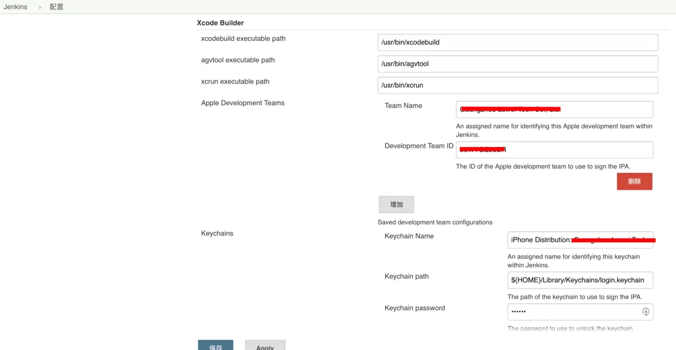676x350 pixels.
Task: Click into the Keychain Name field
Action: pos(580,240)
